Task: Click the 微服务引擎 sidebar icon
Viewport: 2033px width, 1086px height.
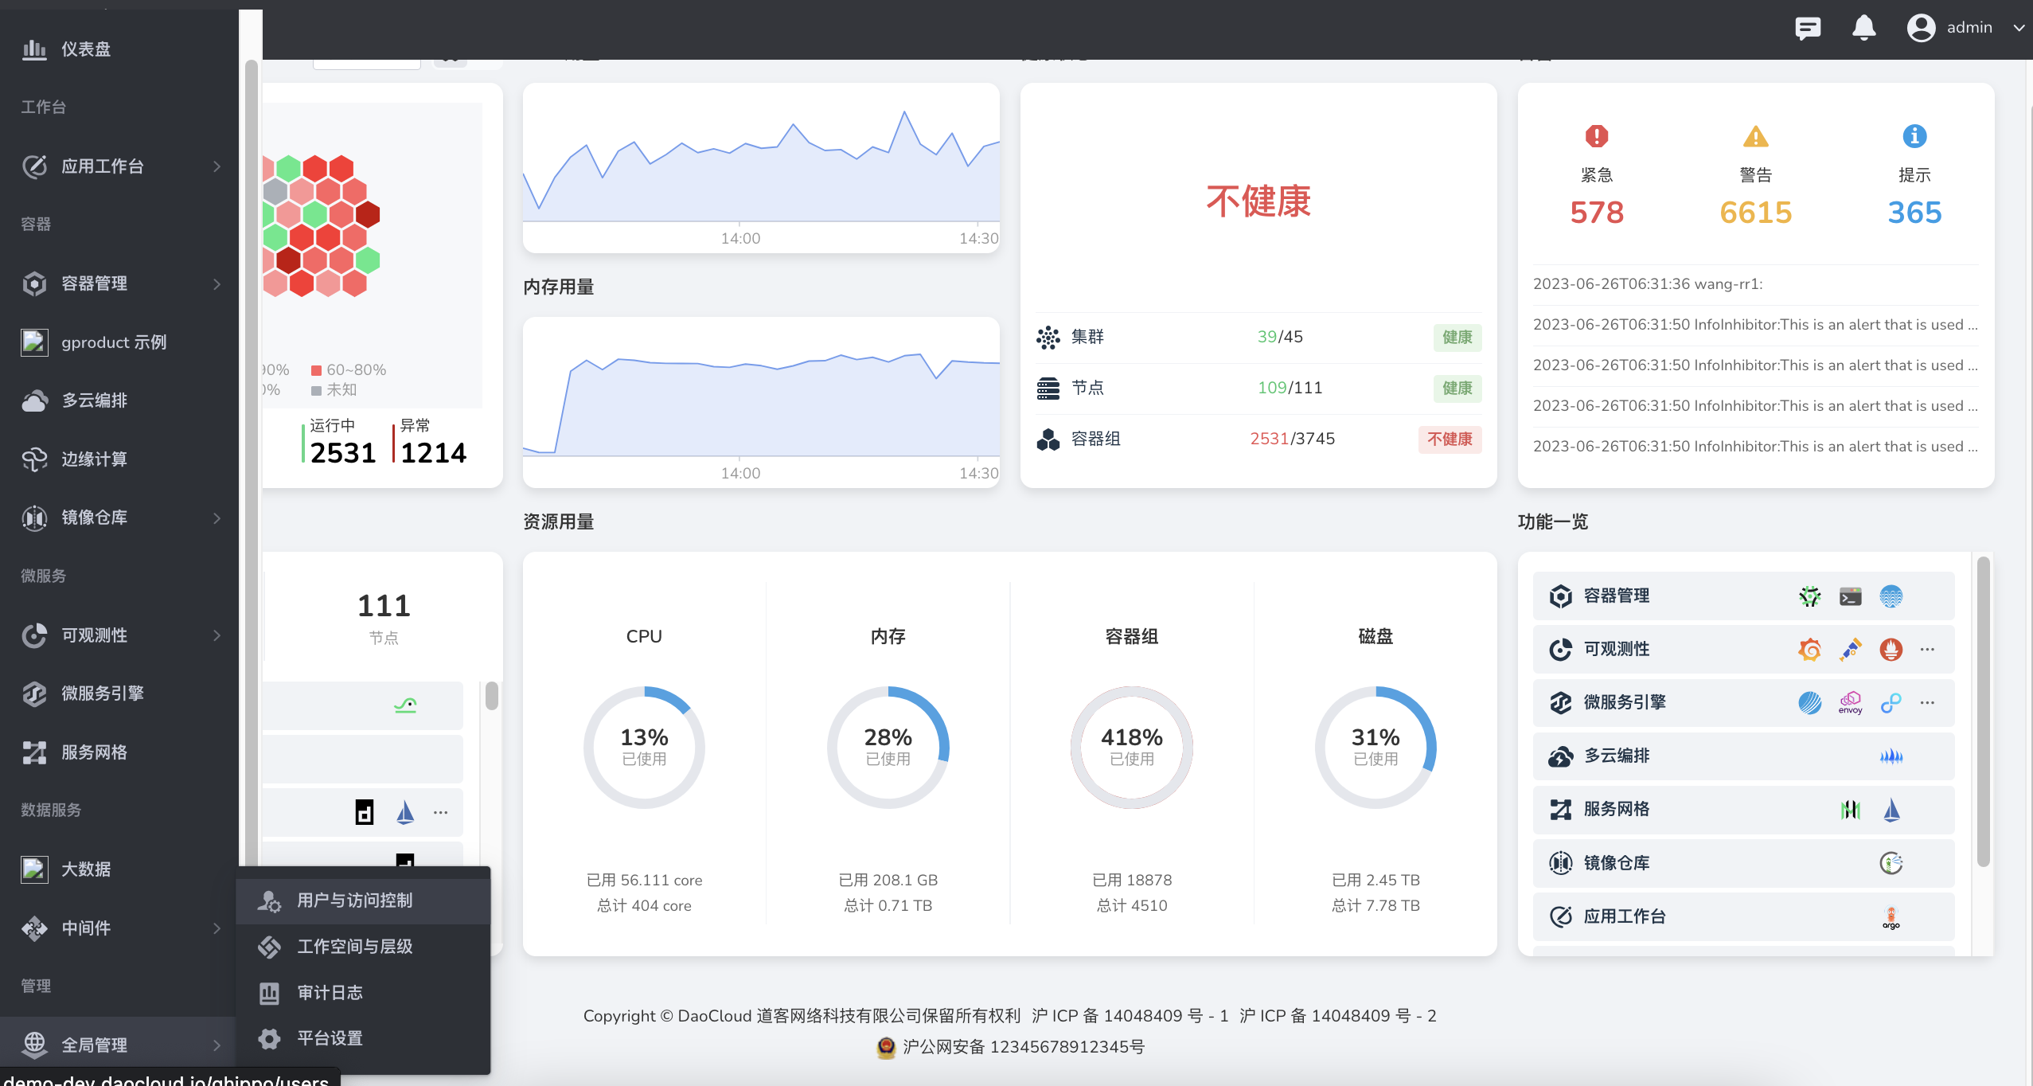Action: (34, 693)
